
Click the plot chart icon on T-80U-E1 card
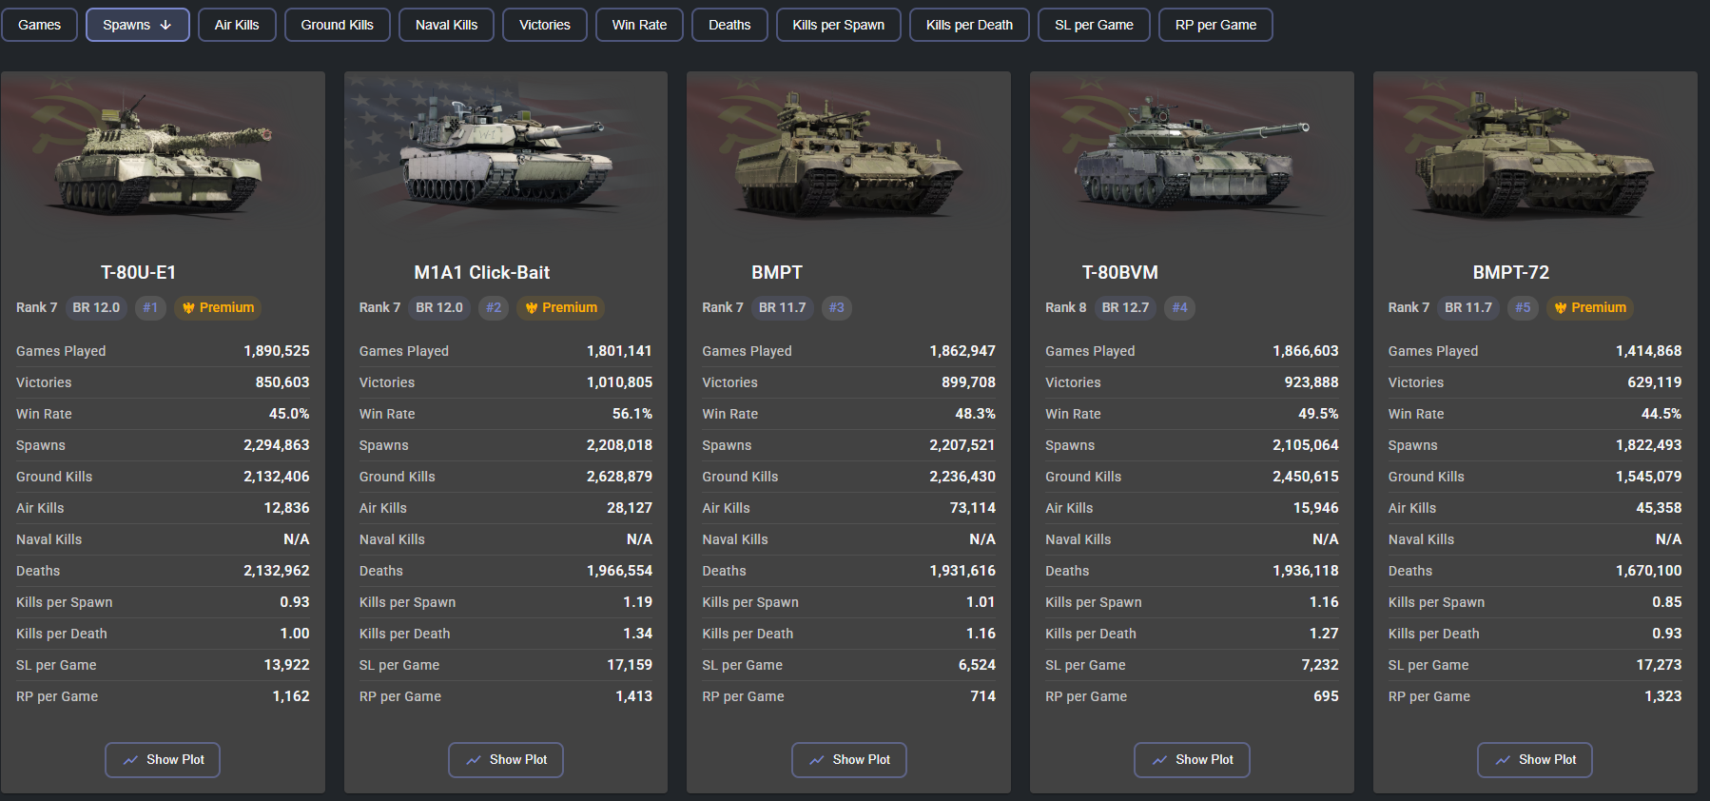(130, 760)
